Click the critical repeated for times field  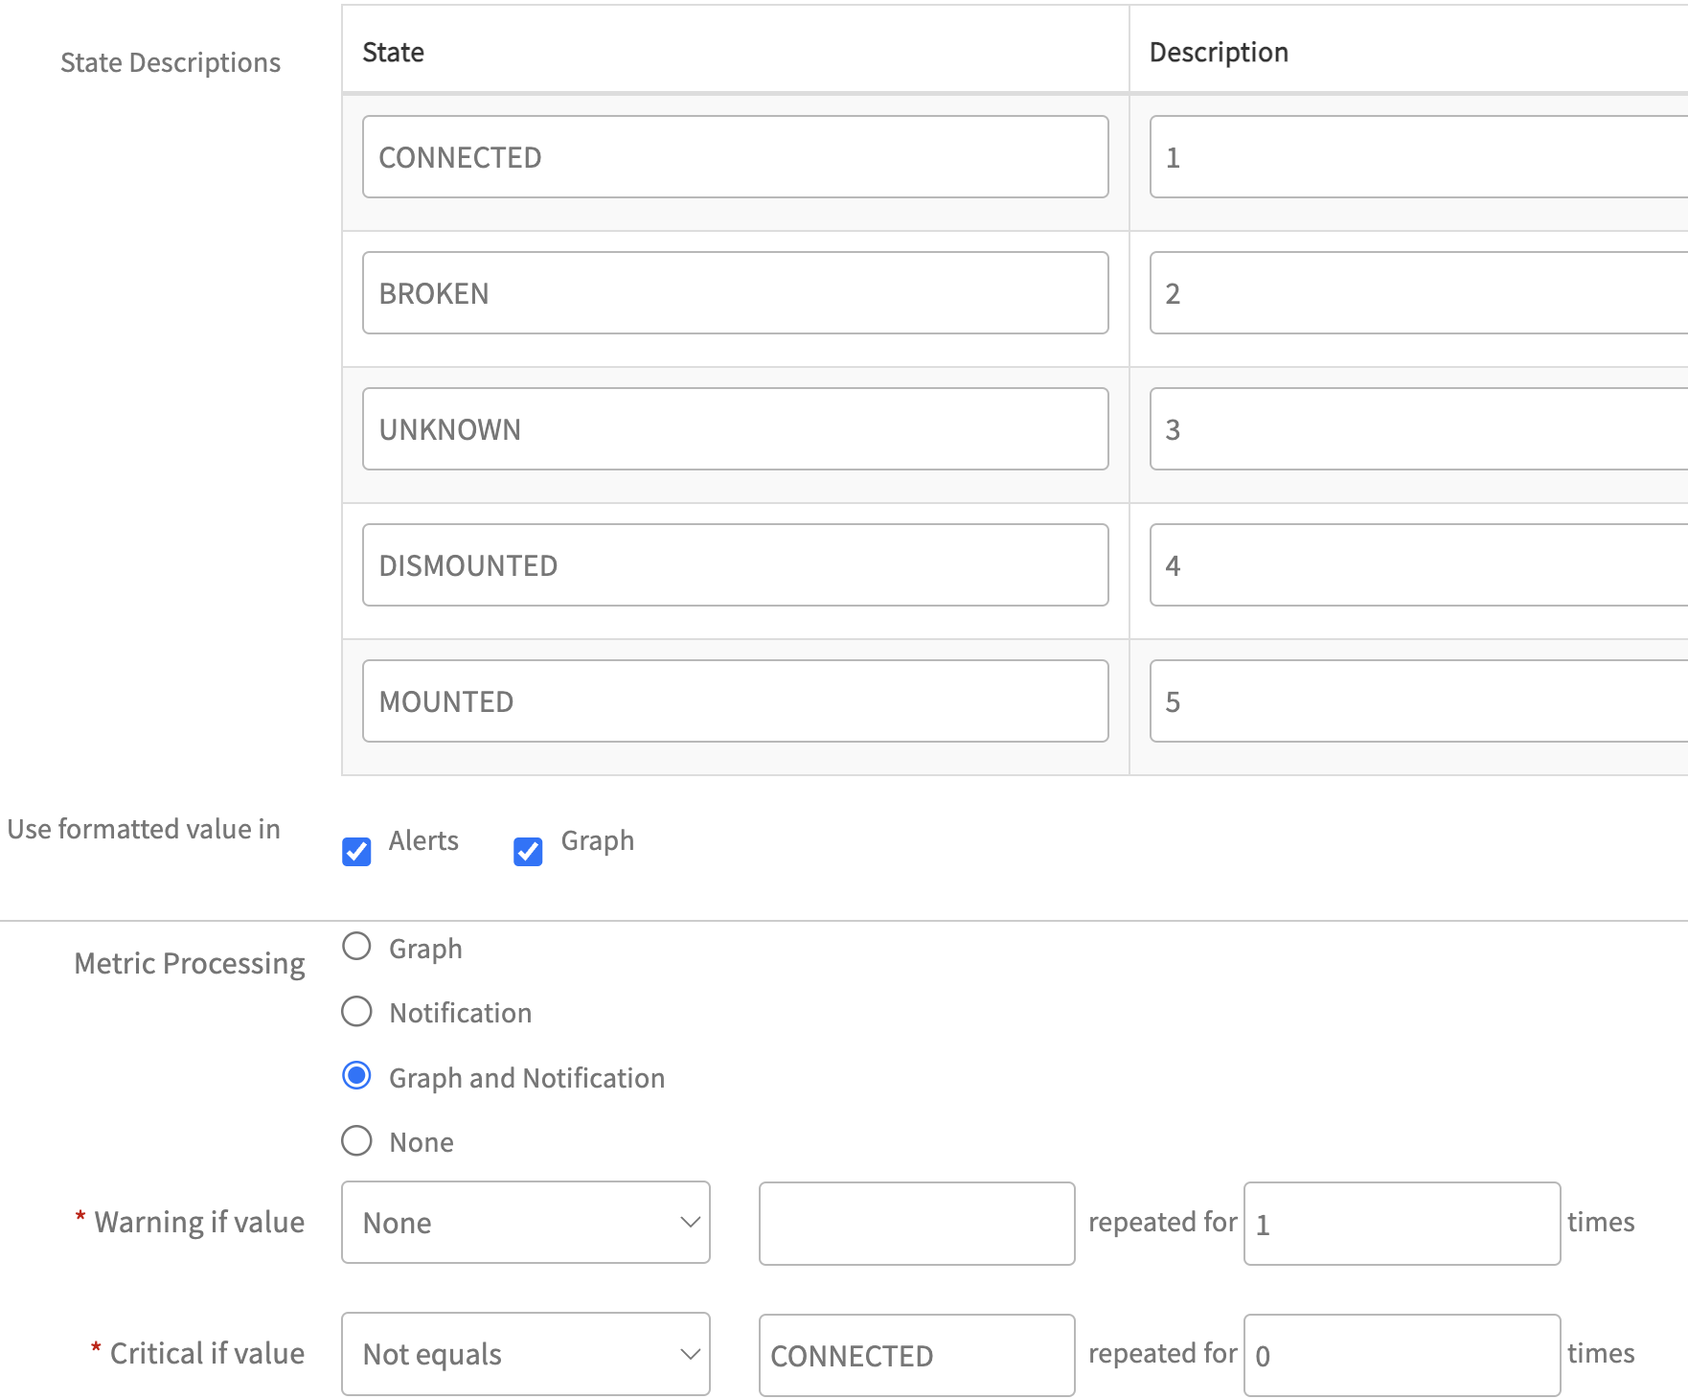(1403, 1355)
